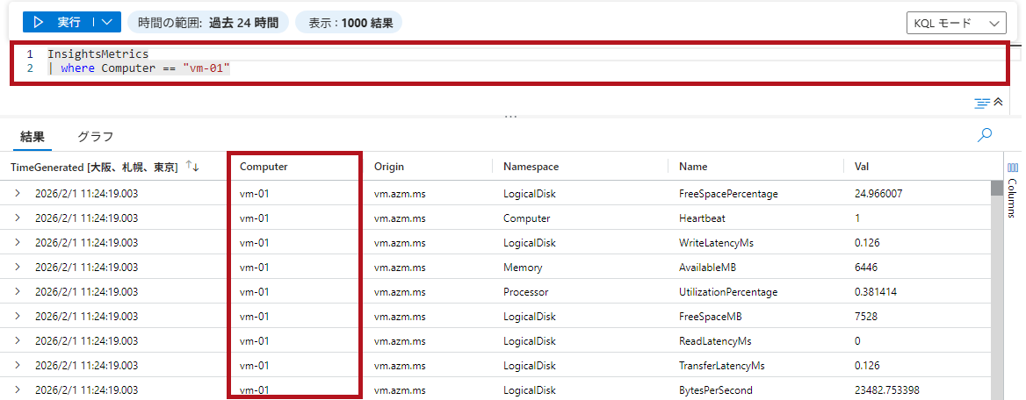Expand the FreeSpacePercentage result row

[x=17, y=193]
